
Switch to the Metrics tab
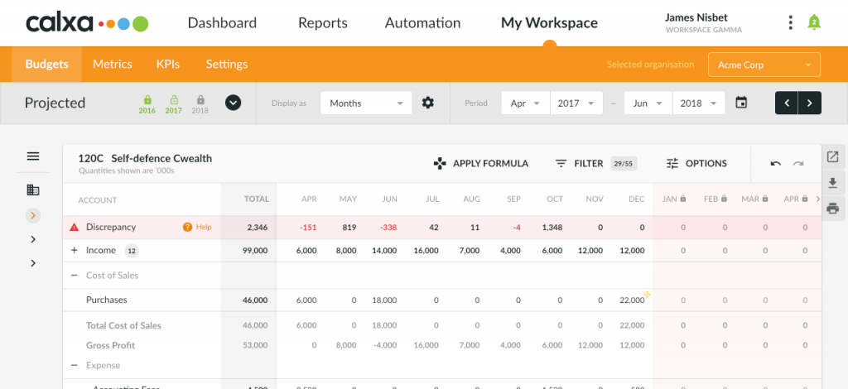pos(113,65)
